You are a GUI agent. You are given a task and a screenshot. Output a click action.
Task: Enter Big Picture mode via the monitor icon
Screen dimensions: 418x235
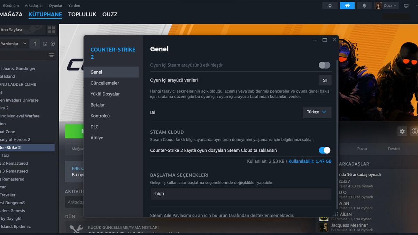(406, 5)
